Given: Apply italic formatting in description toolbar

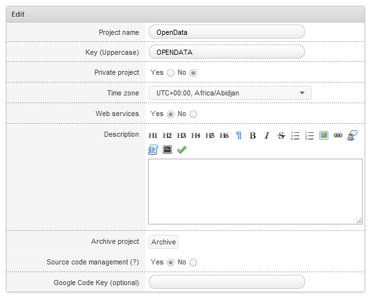Looking at the screenshot, I should (267, 135).
